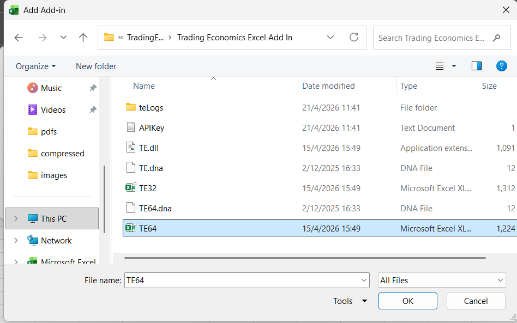Select the APIKey text document
The width and height of the screenshot is (517, 323).
tap(152, 128)
